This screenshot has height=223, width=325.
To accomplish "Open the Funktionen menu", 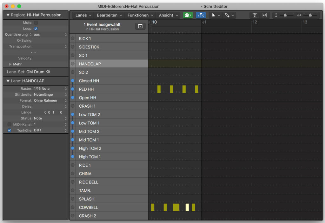I will coord(140,15).
